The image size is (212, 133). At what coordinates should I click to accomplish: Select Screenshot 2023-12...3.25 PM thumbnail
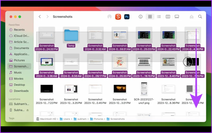coord(71,89)
